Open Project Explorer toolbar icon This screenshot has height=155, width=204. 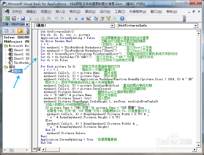click(96, 19)
